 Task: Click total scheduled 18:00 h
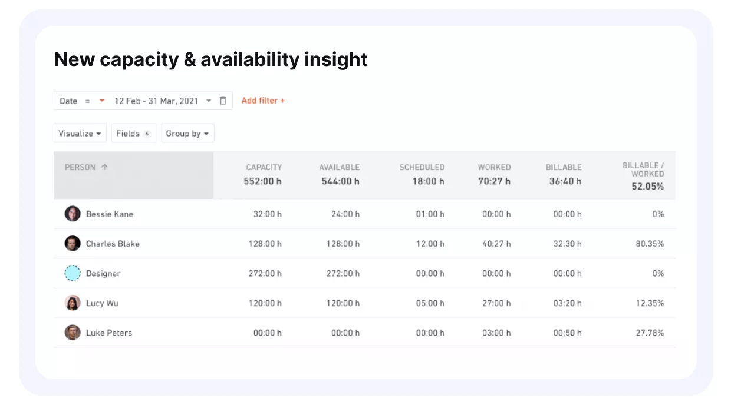coord(429,181)
